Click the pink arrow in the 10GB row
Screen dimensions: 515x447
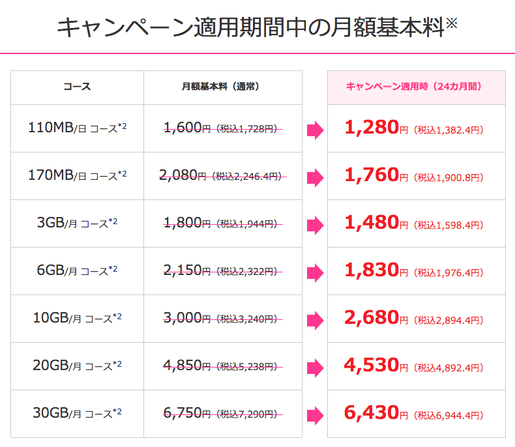click(x=316, y=321)
